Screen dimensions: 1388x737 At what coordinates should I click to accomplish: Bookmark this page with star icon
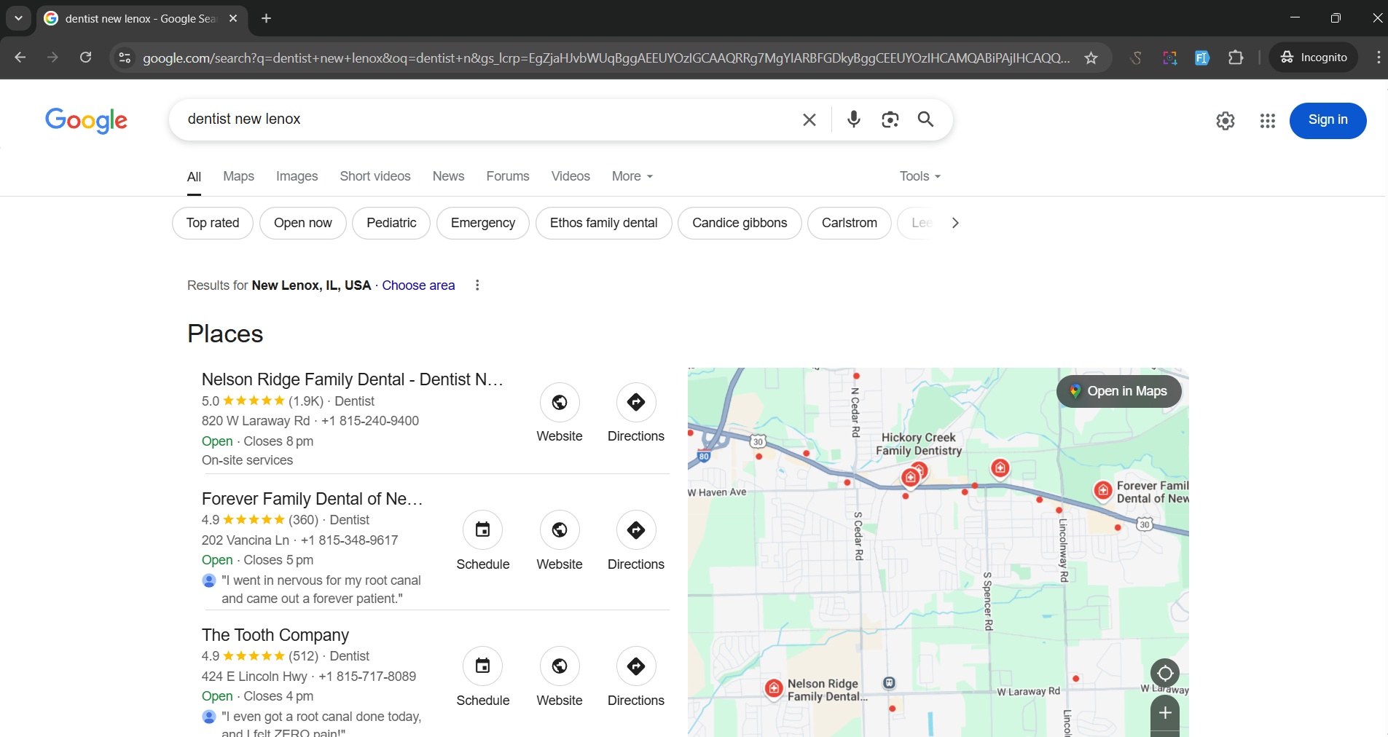click(x=1091, y=58)
